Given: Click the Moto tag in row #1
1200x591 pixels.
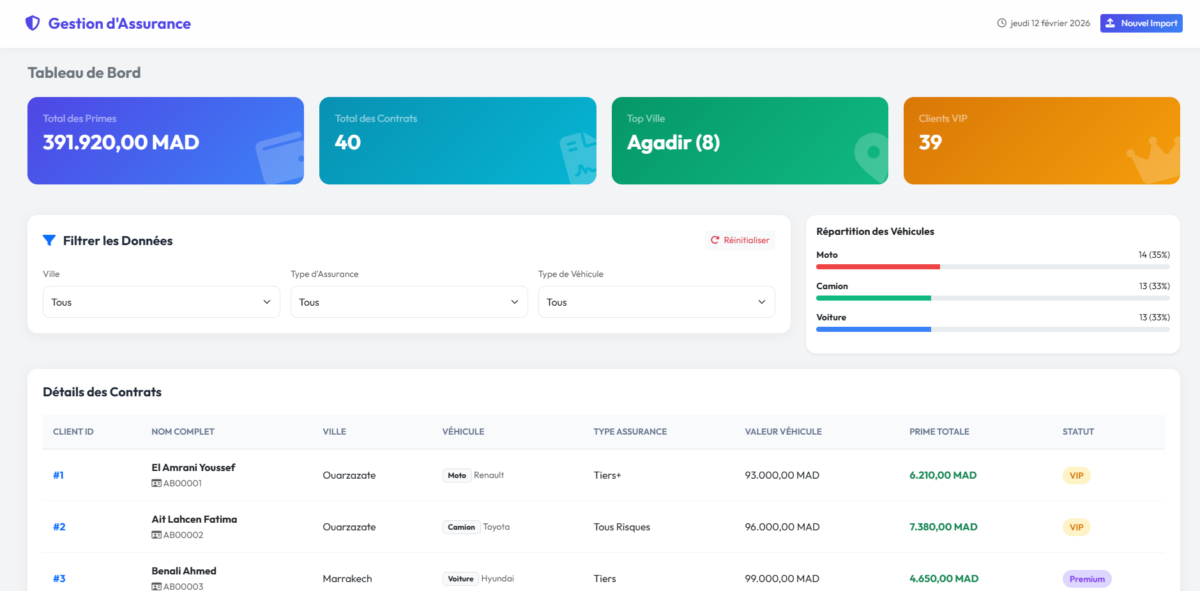Looking at the screenshot, I should (x=457, y=475).
